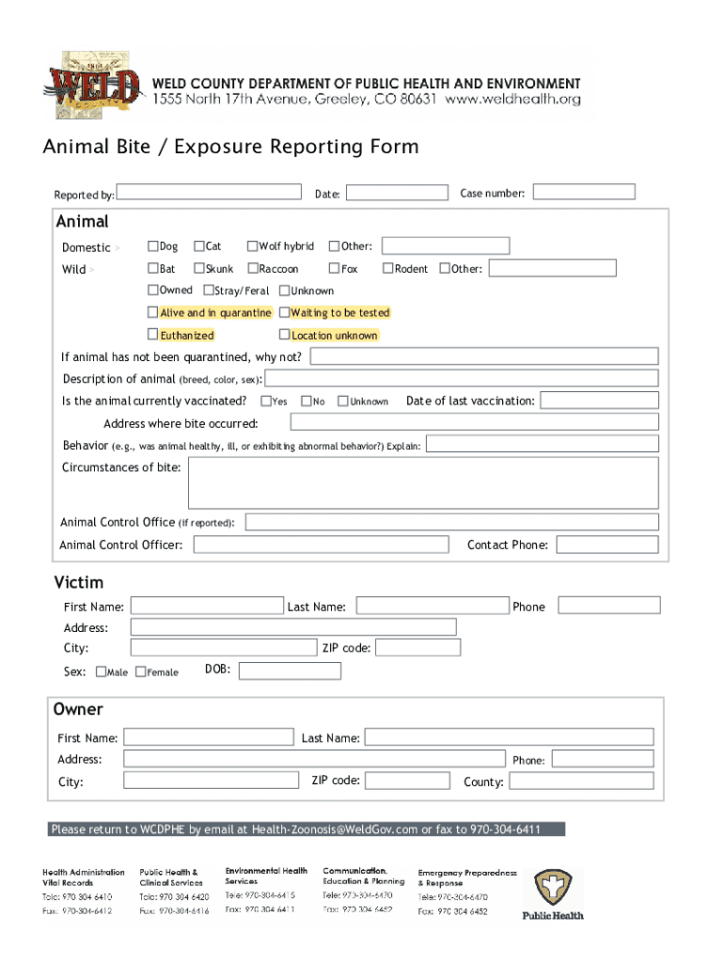
Task: Click the Victim ZIP code field
Action: (418, 647)
